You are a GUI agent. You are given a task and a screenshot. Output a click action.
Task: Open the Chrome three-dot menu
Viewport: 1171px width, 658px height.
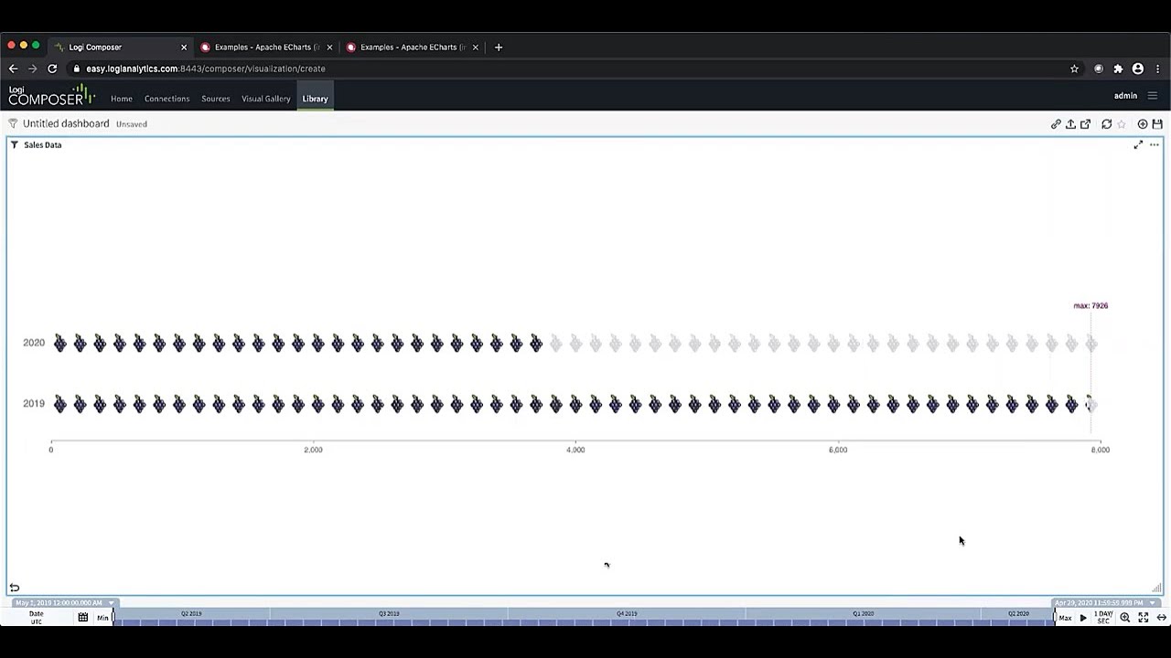(1157, 69)
